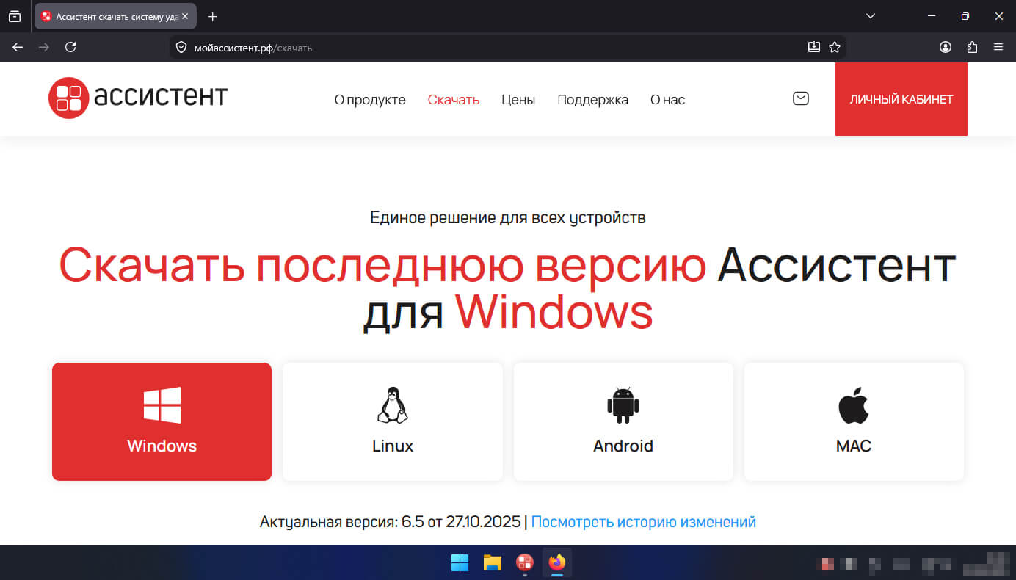
Task: Open the ЛИЧНЫЙ КАБИНЕТ button
Action: [x=901, y=99]
